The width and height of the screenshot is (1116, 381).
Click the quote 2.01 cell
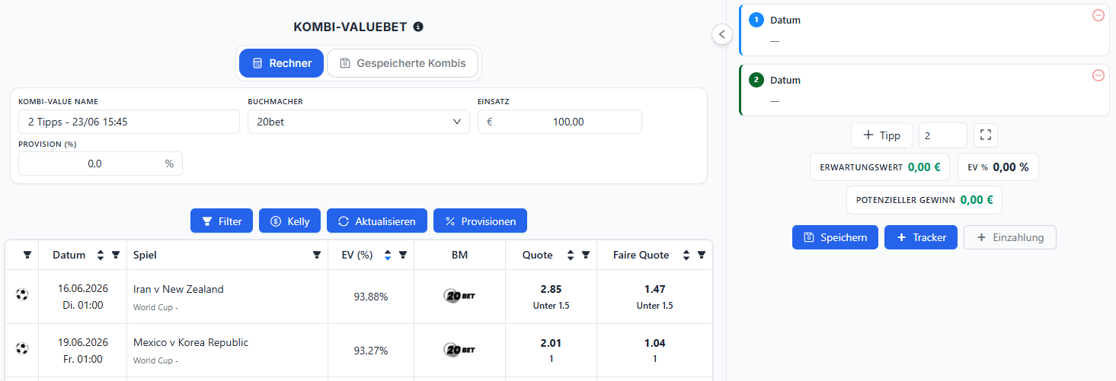coord(550,351)
